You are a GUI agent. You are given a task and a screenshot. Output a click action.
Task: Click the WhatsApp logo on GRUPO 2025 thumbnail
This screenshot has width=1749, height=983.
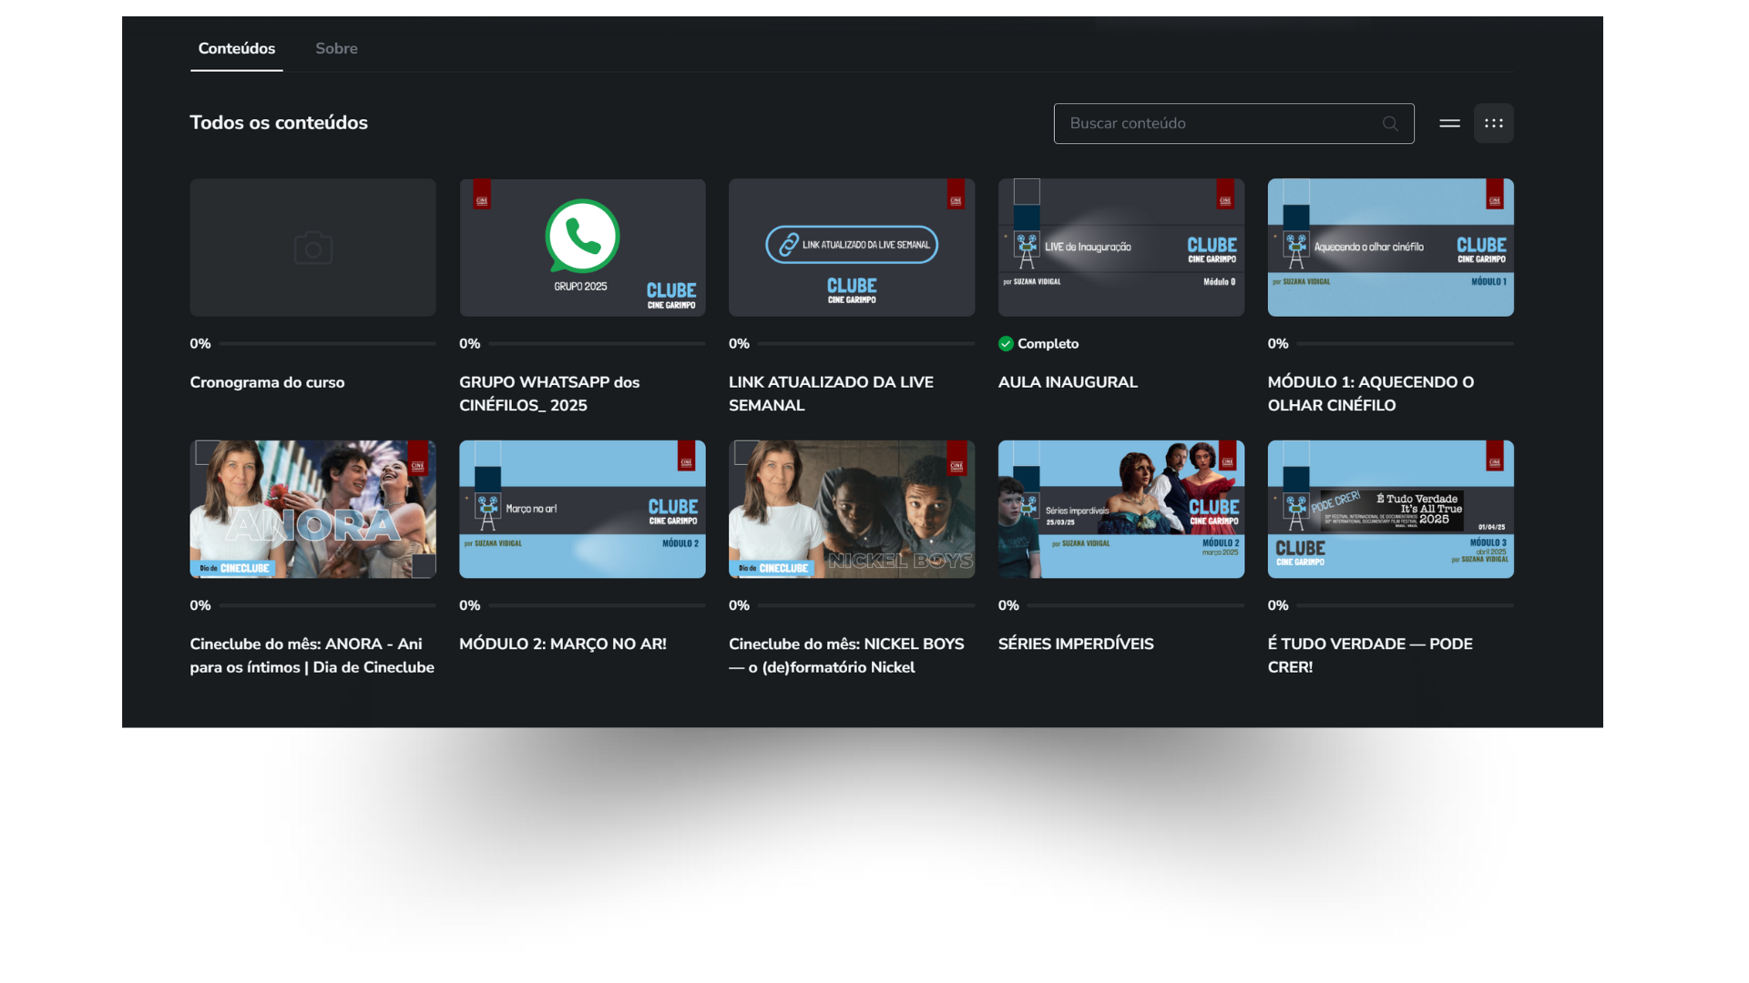(582, 237)
